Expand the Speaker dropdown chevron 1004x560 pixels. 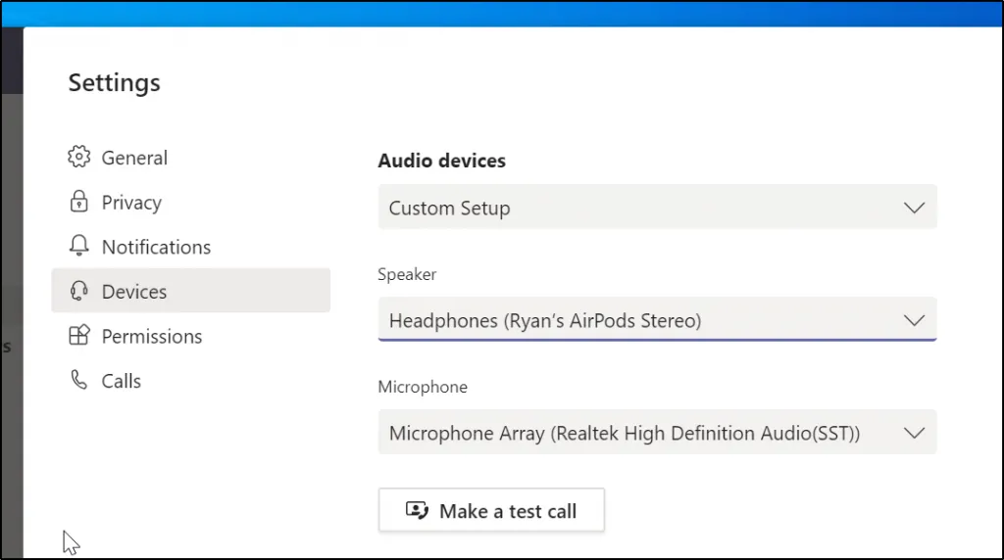point(914,320)
